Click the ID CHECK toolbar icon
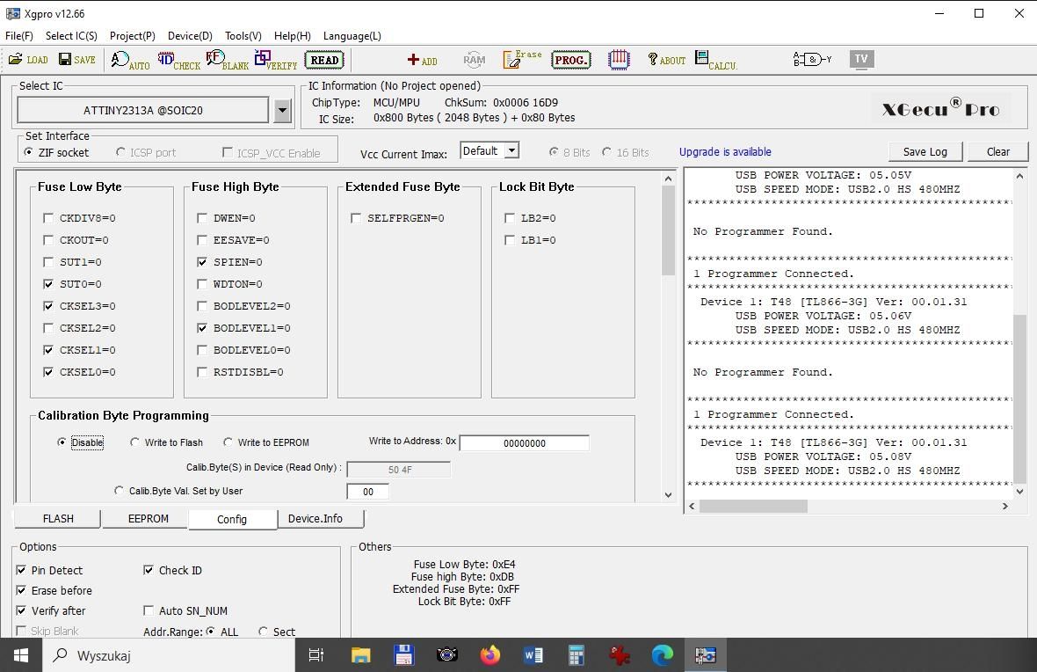This screenshot has width=1037, height=672. 178,60
